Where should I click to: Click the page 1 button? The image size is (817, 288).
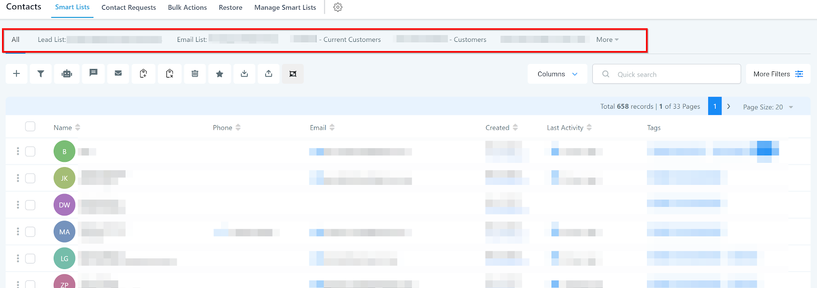(x=715, y=106)
